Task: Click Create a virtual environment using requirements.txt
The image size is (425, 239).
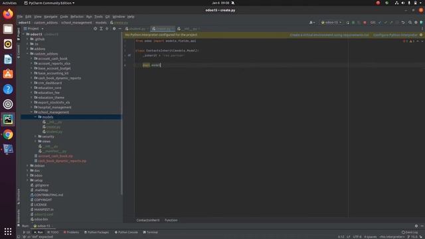Action: click(x=329, y=35)
